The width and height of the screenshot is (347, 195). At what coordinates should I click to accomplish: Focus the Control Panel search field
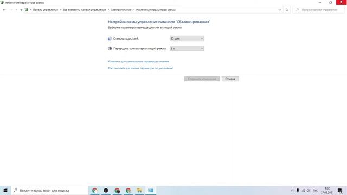[319, 10]
